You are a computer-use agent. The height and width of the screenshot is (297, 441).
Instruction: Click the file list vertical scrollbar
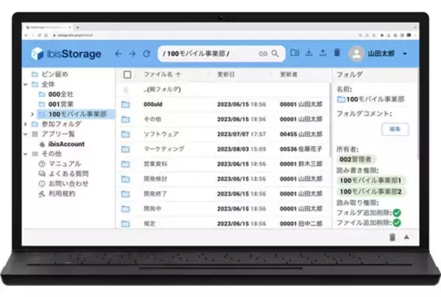coord(331,120)
